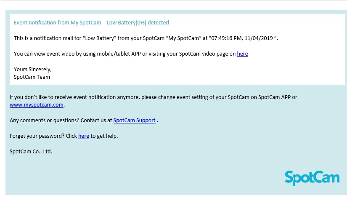Viewport: 347px width, 198px height.
Task: Click the quoted "Low Battery" in body sentence
Action: pos(99,38)
